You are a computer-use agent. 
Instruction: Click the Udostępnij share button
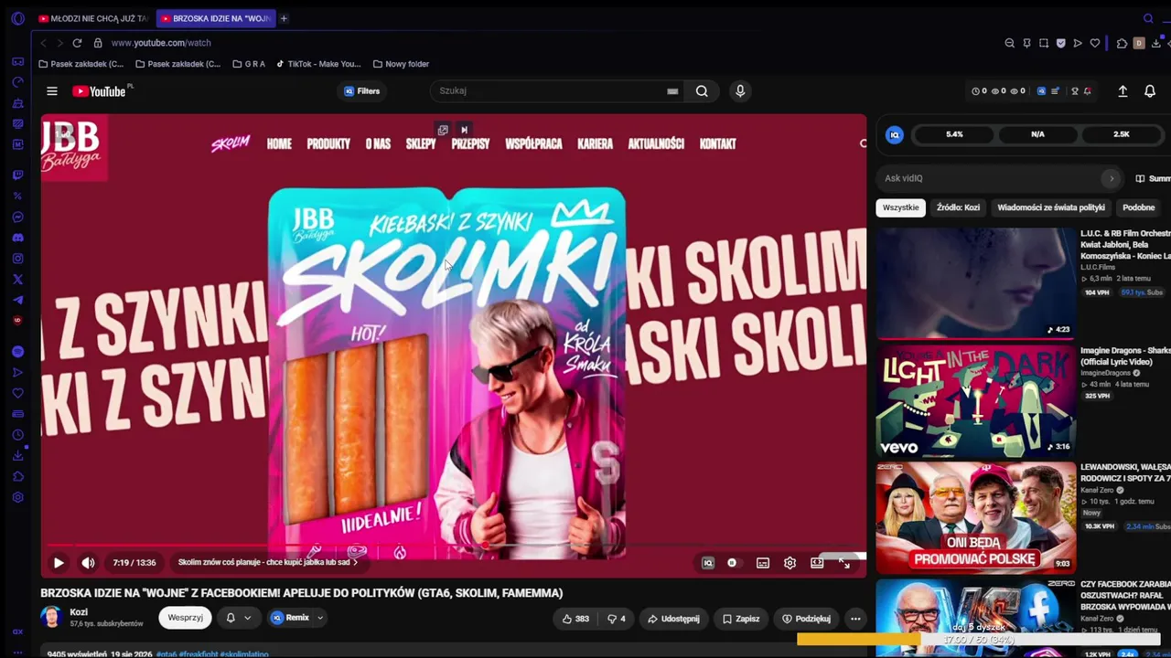pyautogui.click(x=673, y=619)
